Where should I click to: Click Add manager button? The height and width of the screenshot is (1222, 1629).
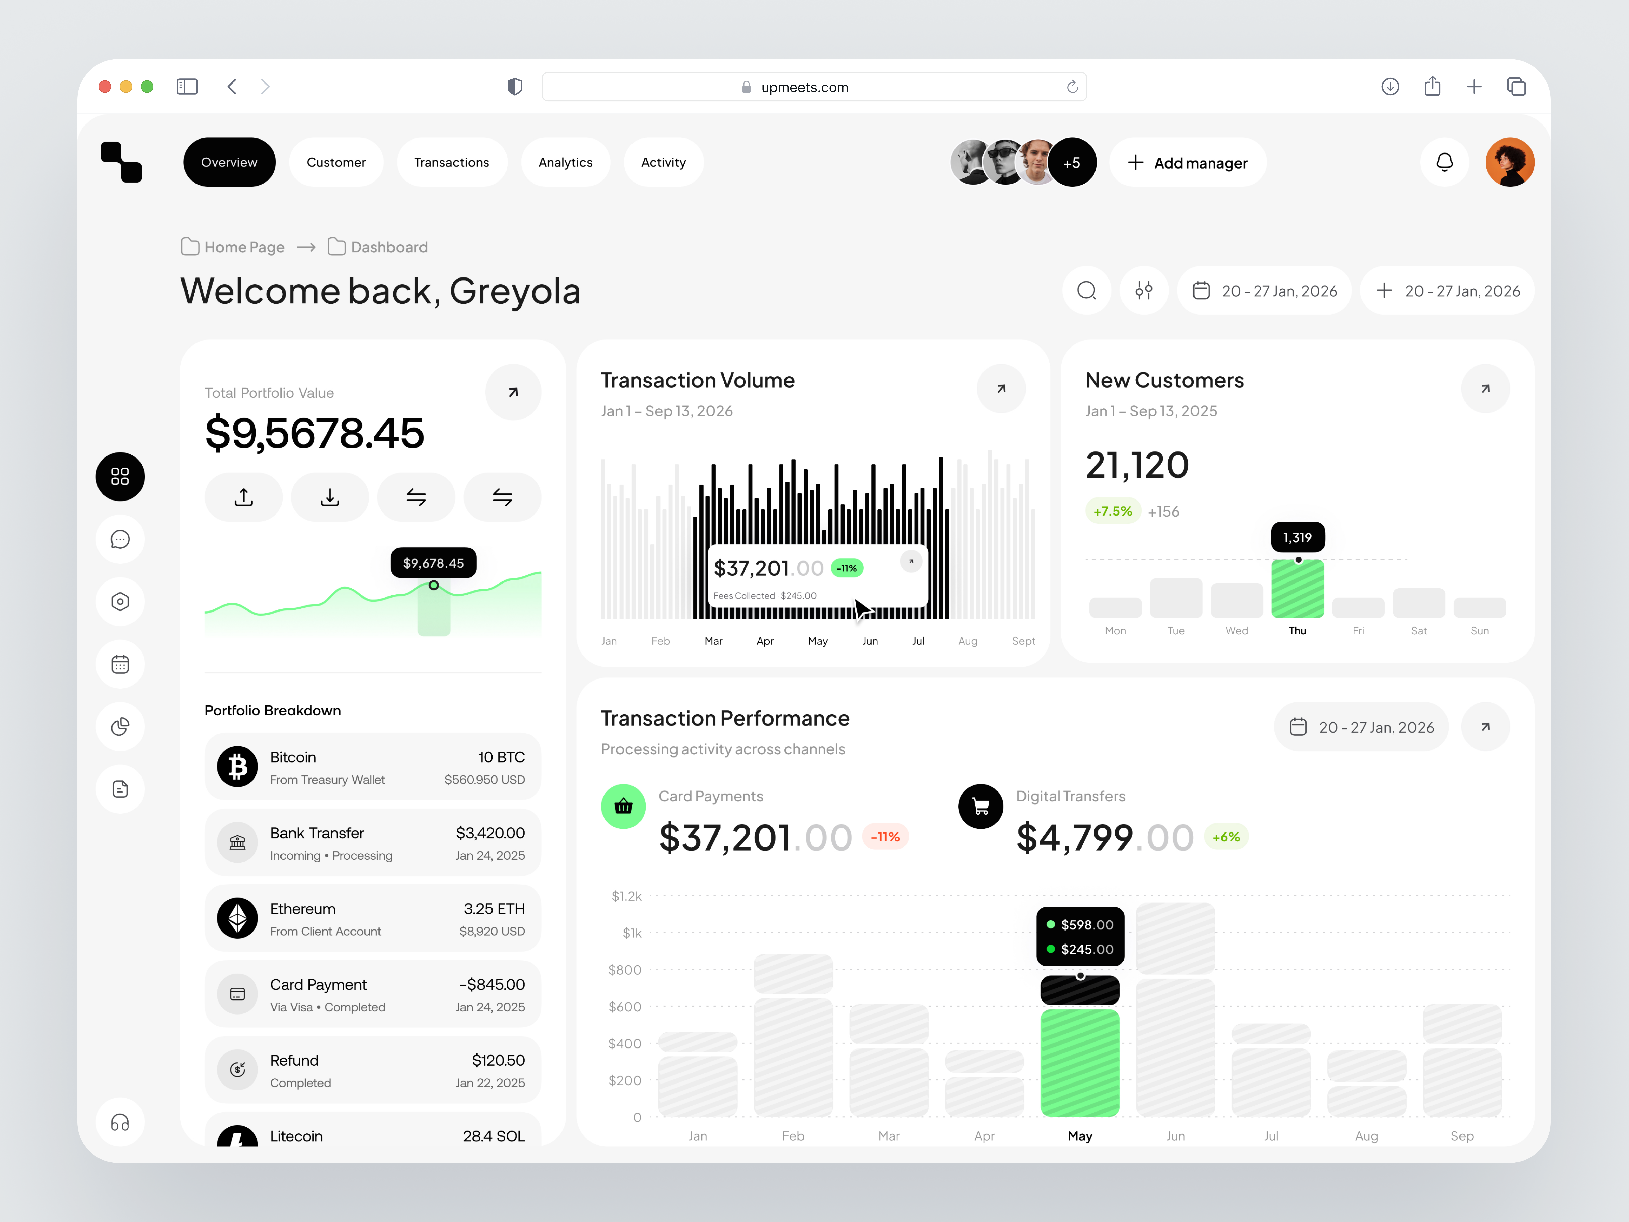(1188, 162)
